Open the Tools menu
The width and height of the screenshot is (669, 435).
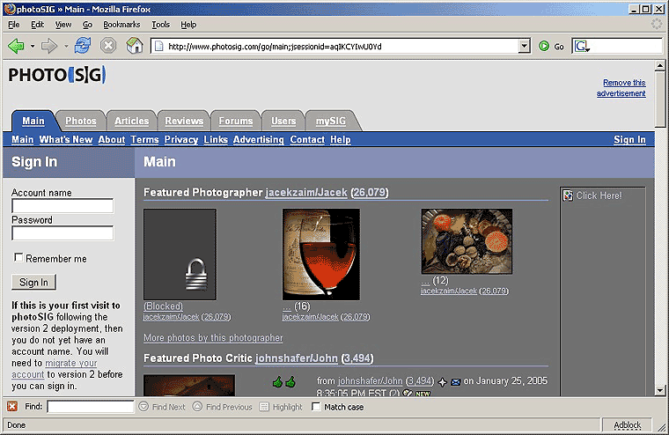coord(161,25)
